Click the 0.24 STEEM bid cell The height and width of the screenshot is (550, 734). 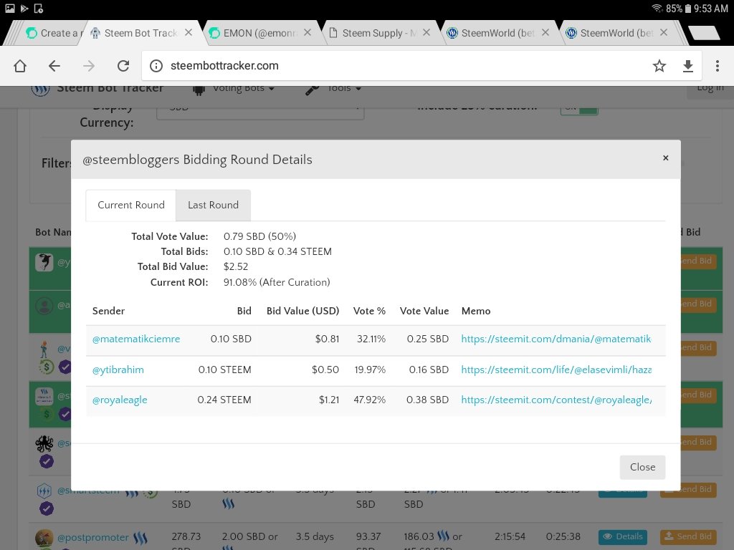pos(224,400)
